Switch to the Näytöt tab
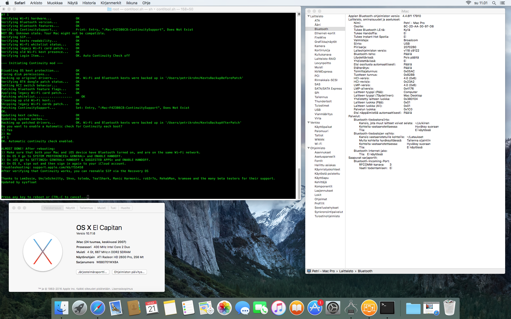The width and height of the screenshot is (511, 319). click(x=70, y=208)
